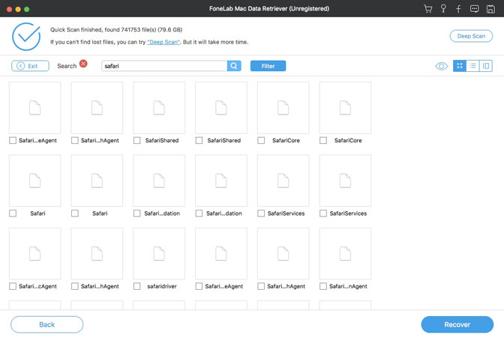Image resolution: width=504 pixels, height=340 pixels.
Task: Click the third-row Safari...hAgent checkbox beside safaridriver row start
Action: [x=75, y=286]
